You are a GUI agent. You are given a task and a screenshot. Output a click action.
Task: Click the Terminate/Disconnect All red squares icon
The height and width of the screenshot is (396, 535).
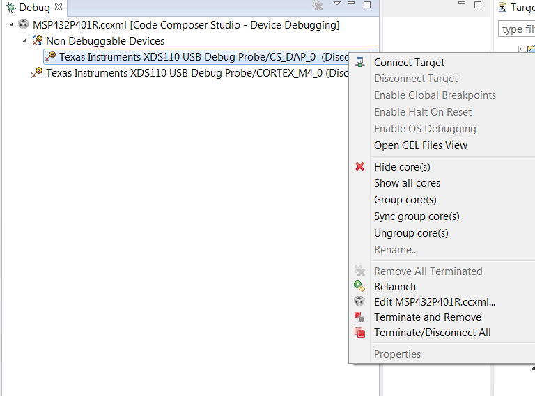tap(359, 332)
